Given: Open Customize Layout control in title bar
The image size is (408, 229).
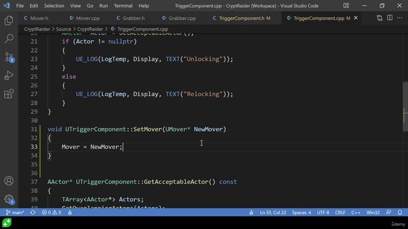Looking at the screenshot, I should (x=346, y=6).
